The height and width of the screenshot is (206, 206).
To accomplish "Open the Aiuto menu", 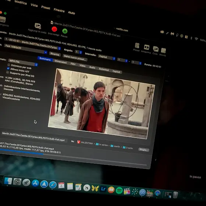I will [x=71, y=13].
